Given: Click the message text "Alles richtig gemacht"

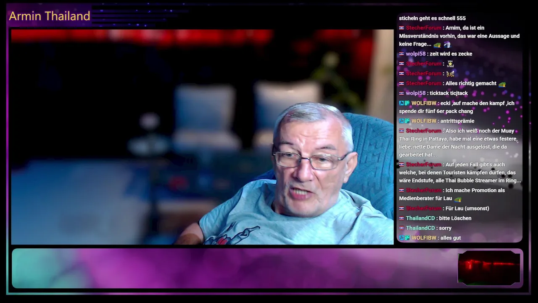Looking at the screenshot, I should [x=471, y=83].
